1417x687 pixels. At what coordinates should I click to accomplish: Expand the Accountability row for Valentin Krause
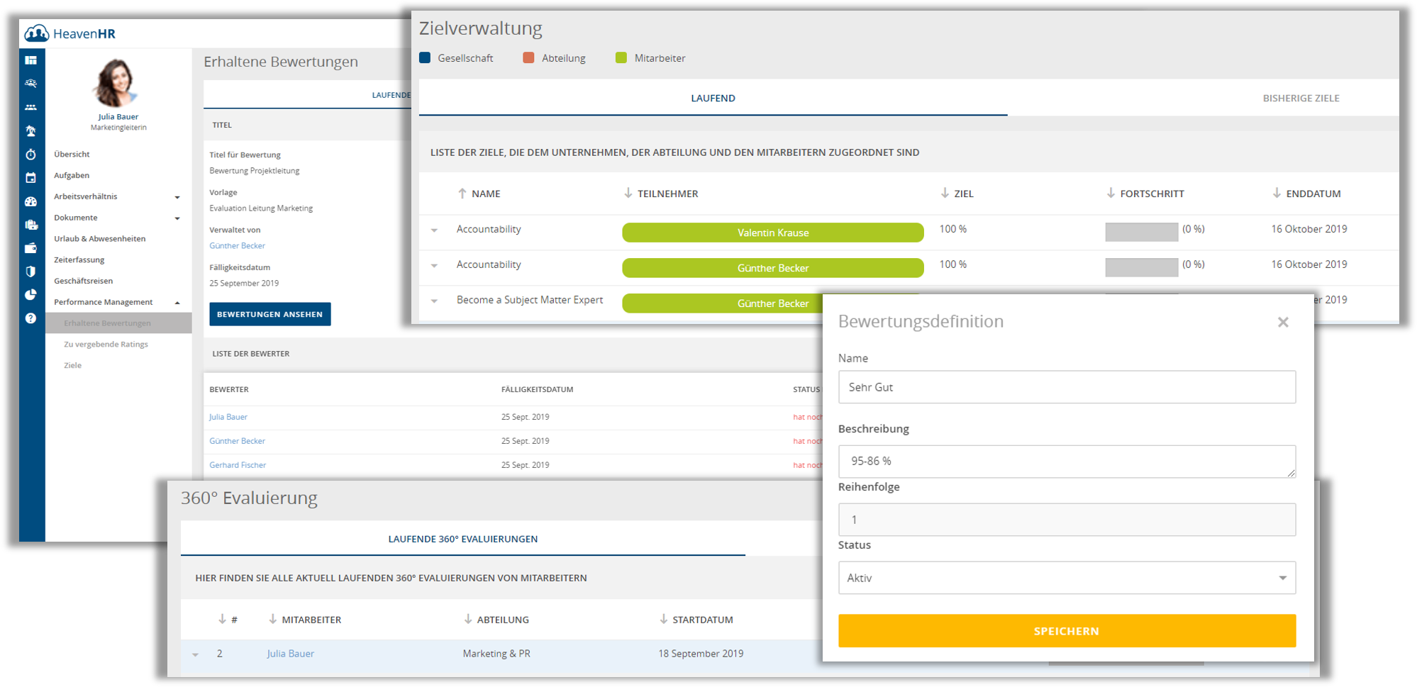pos(434,230)
